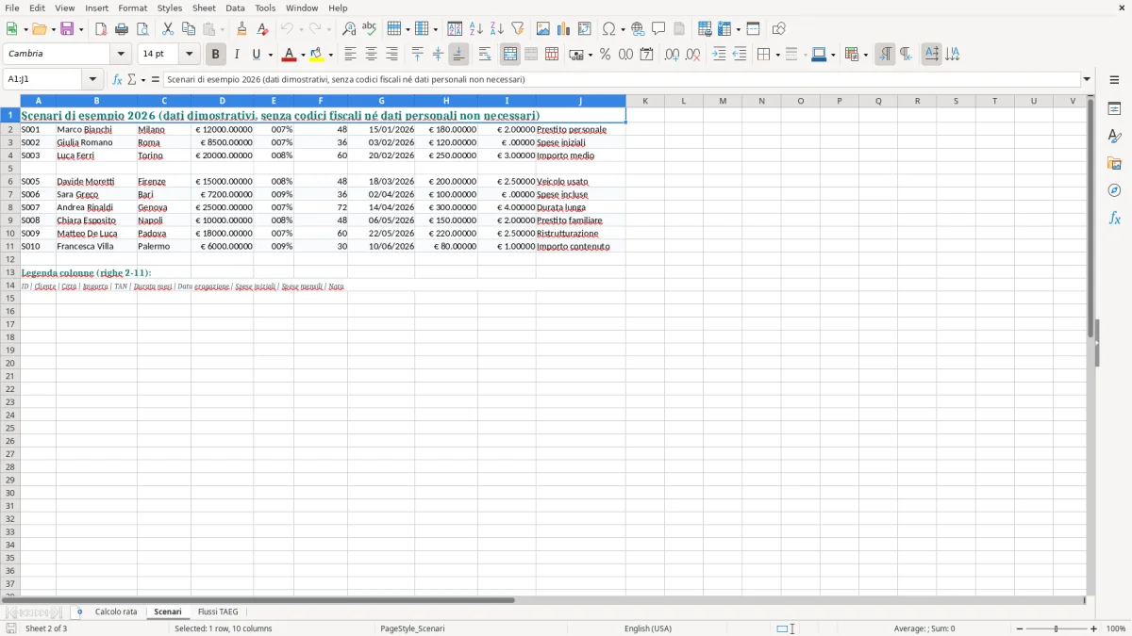Click Insert Hyperlink globe icon
Viewport: 1132px width, 636px height.
pyautogui.click(x=638, y=29)
